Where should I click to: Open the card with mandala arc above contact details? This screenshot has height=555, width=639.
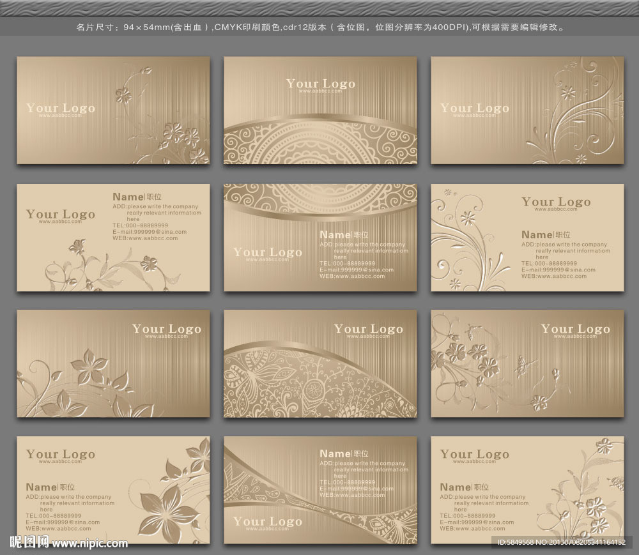(320, 238)
